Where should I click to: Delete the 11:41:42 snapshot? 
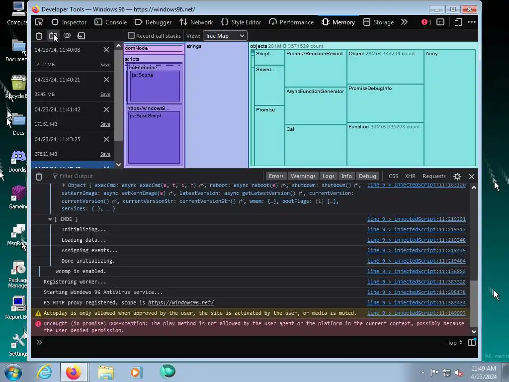click(x=106, y=109)
